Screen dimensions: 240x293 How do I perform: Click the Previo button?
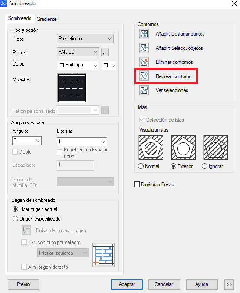click(x=23, y=284)
